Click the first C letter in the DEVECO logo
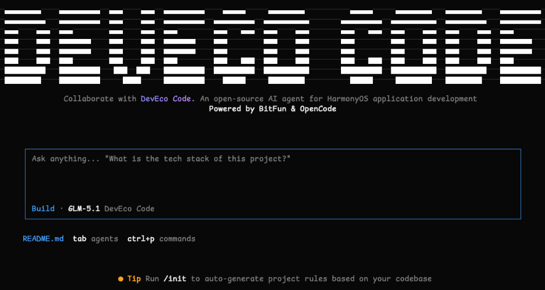Screen dimensions: 545x290 234,47
